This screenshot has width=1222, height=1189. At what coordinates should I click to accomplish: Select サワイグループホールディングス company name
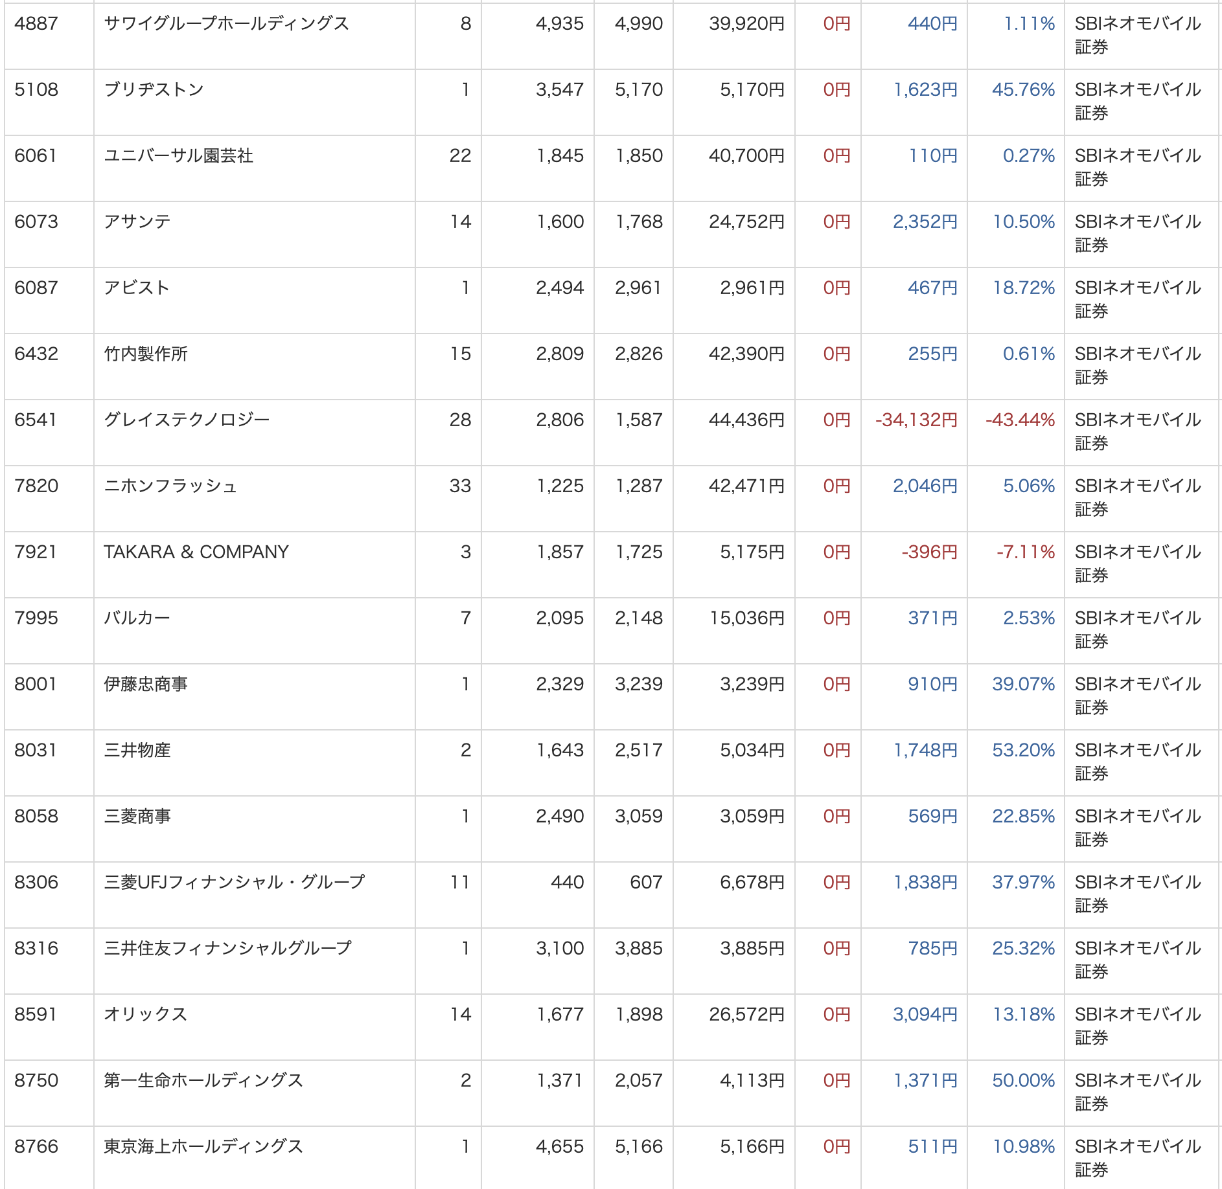point(227,24)
